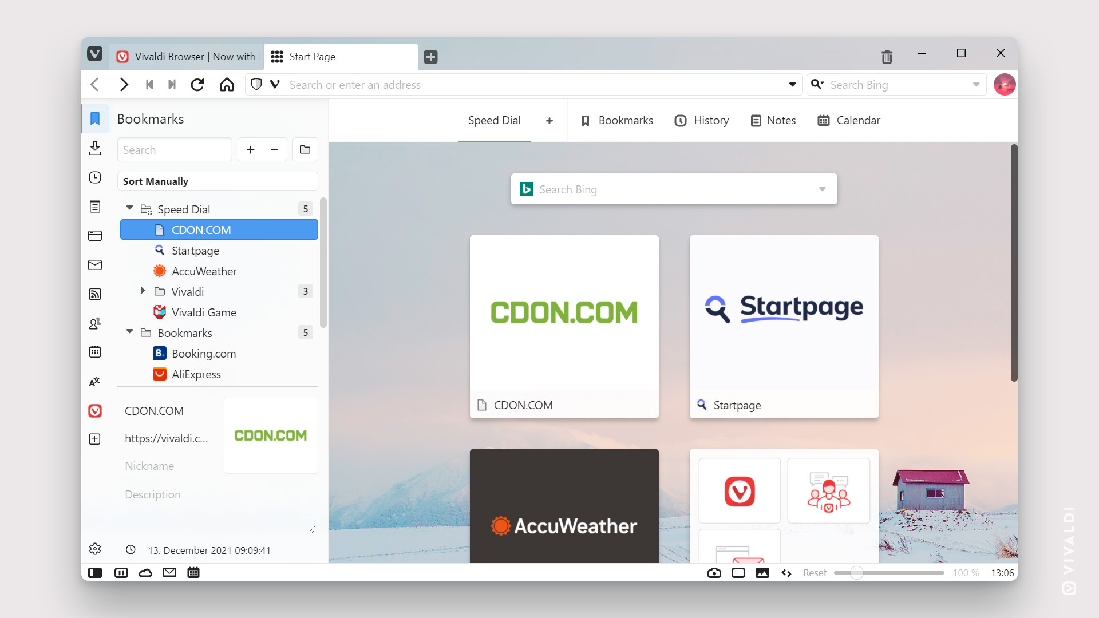Open the tracker blocker shield
Image resolution: width=1099 pixels, height=618 pixels.
pos(256,85)
